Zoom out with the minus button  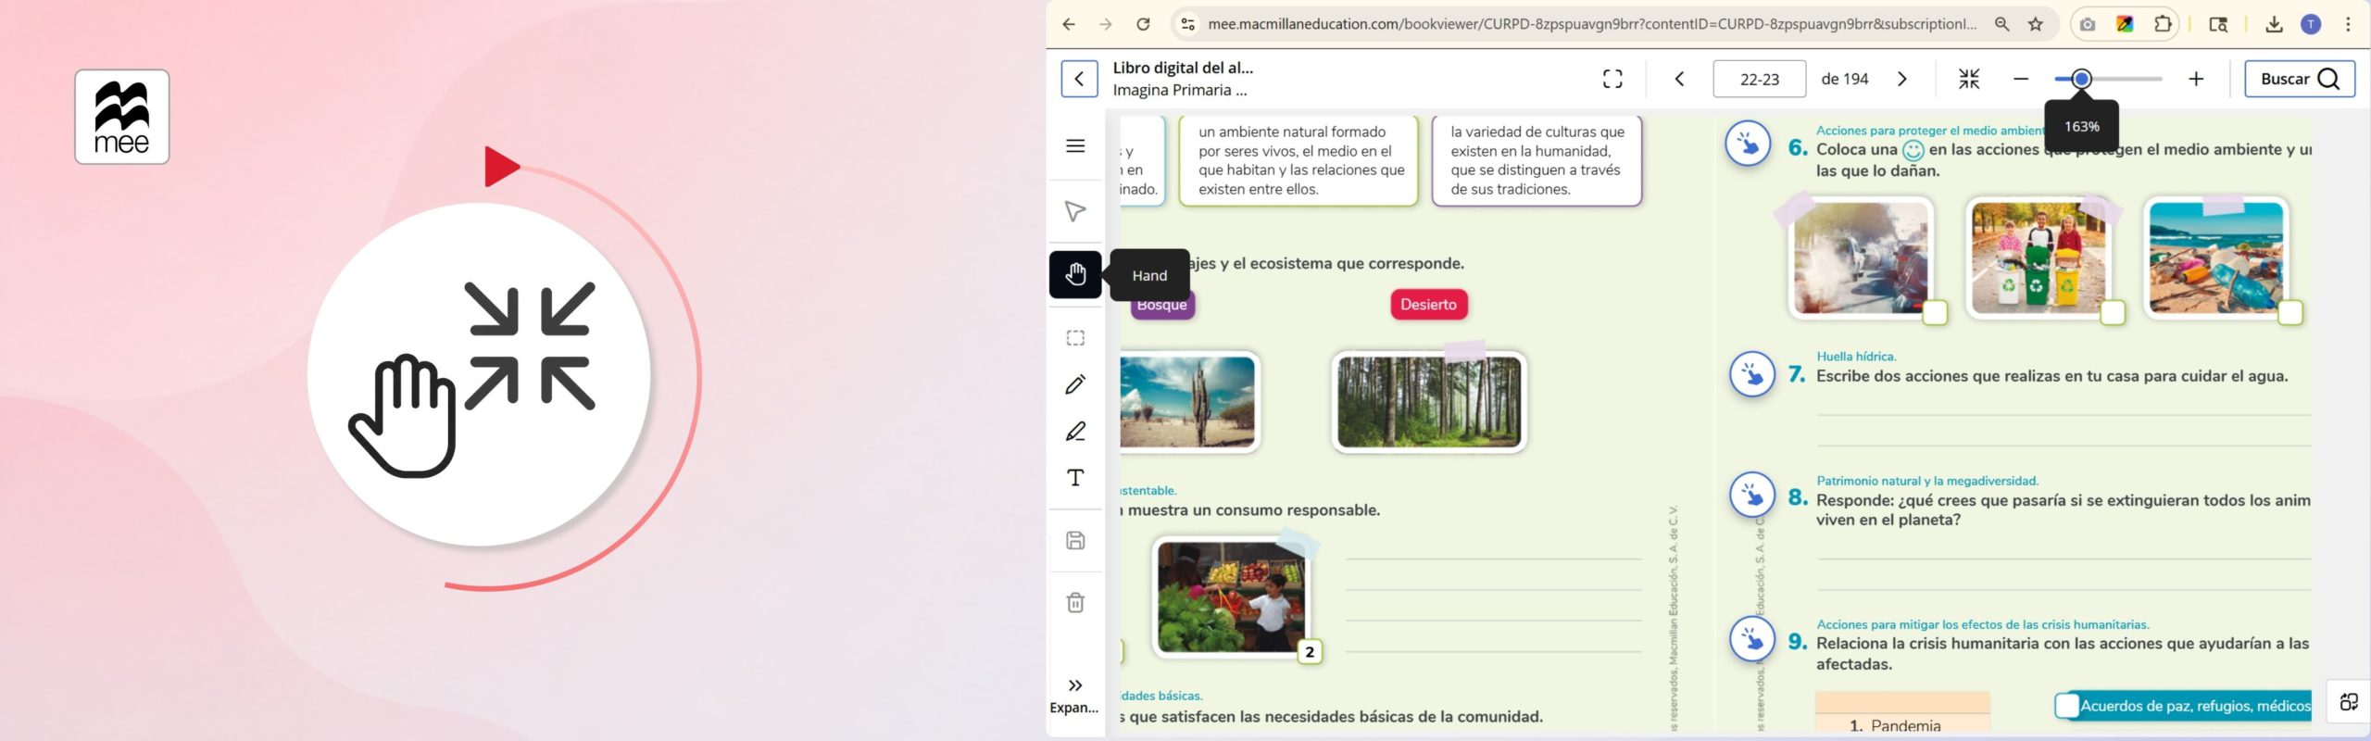[2021, 79]
